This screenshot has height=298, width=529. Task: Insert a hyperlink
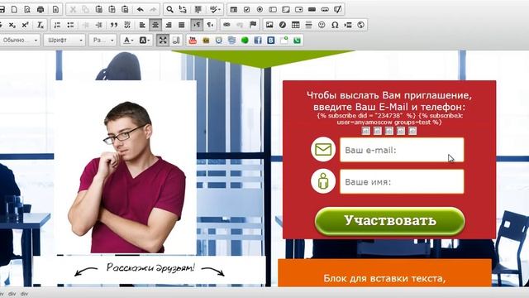tap(226, 25)
